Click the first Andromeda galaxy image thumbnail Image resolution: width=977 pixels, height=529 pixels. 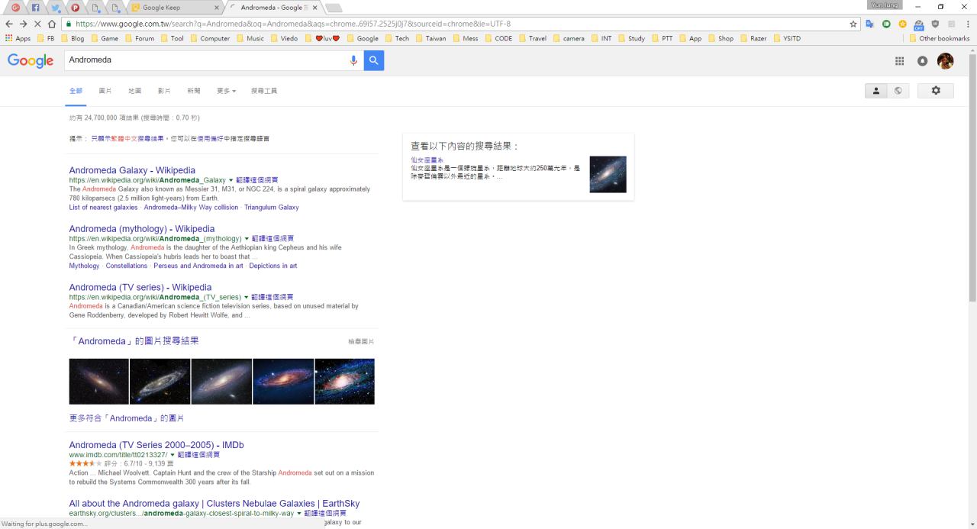(x=98, y=382)
